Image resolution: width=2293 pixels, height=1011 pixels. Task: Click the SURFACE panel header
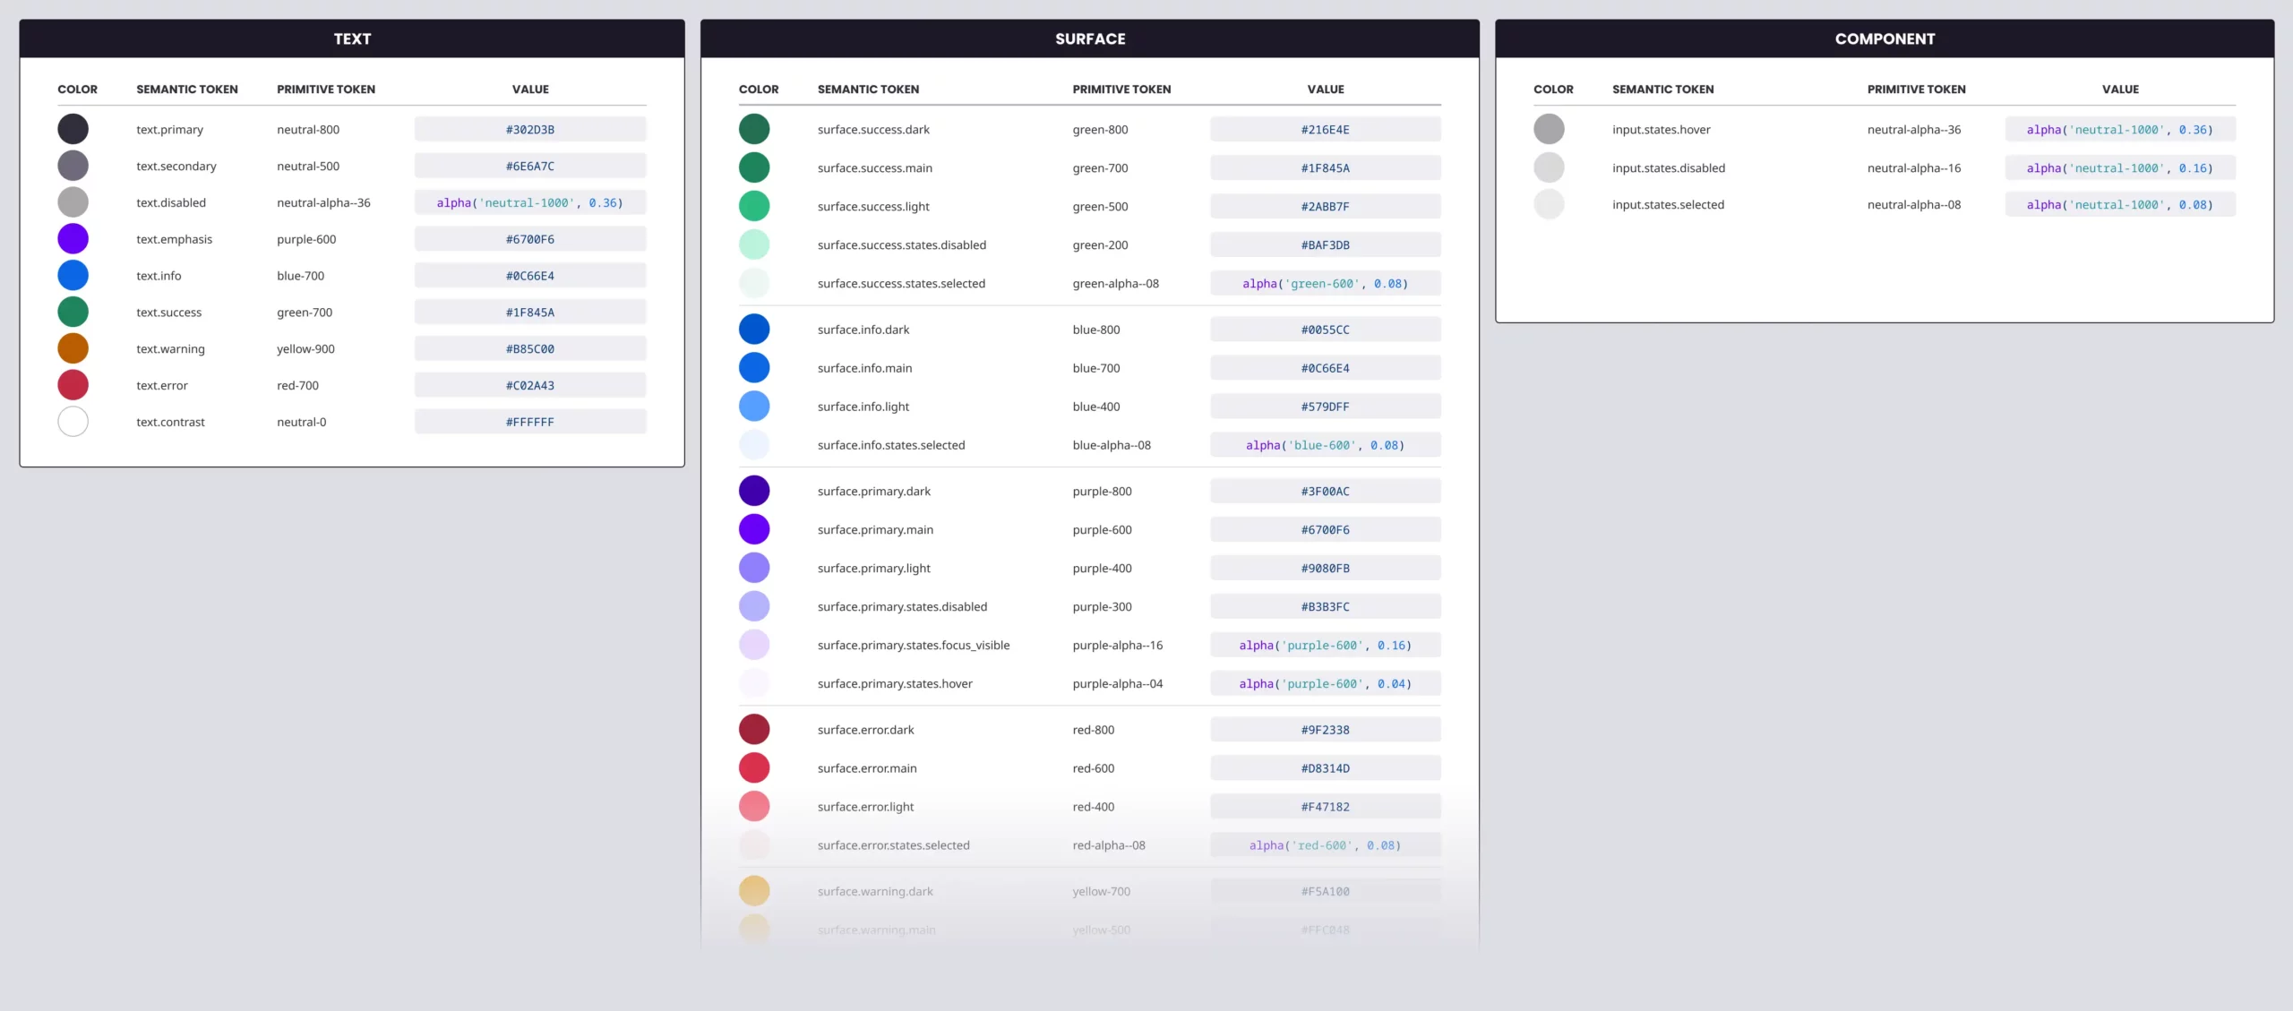click(1090, 39)
